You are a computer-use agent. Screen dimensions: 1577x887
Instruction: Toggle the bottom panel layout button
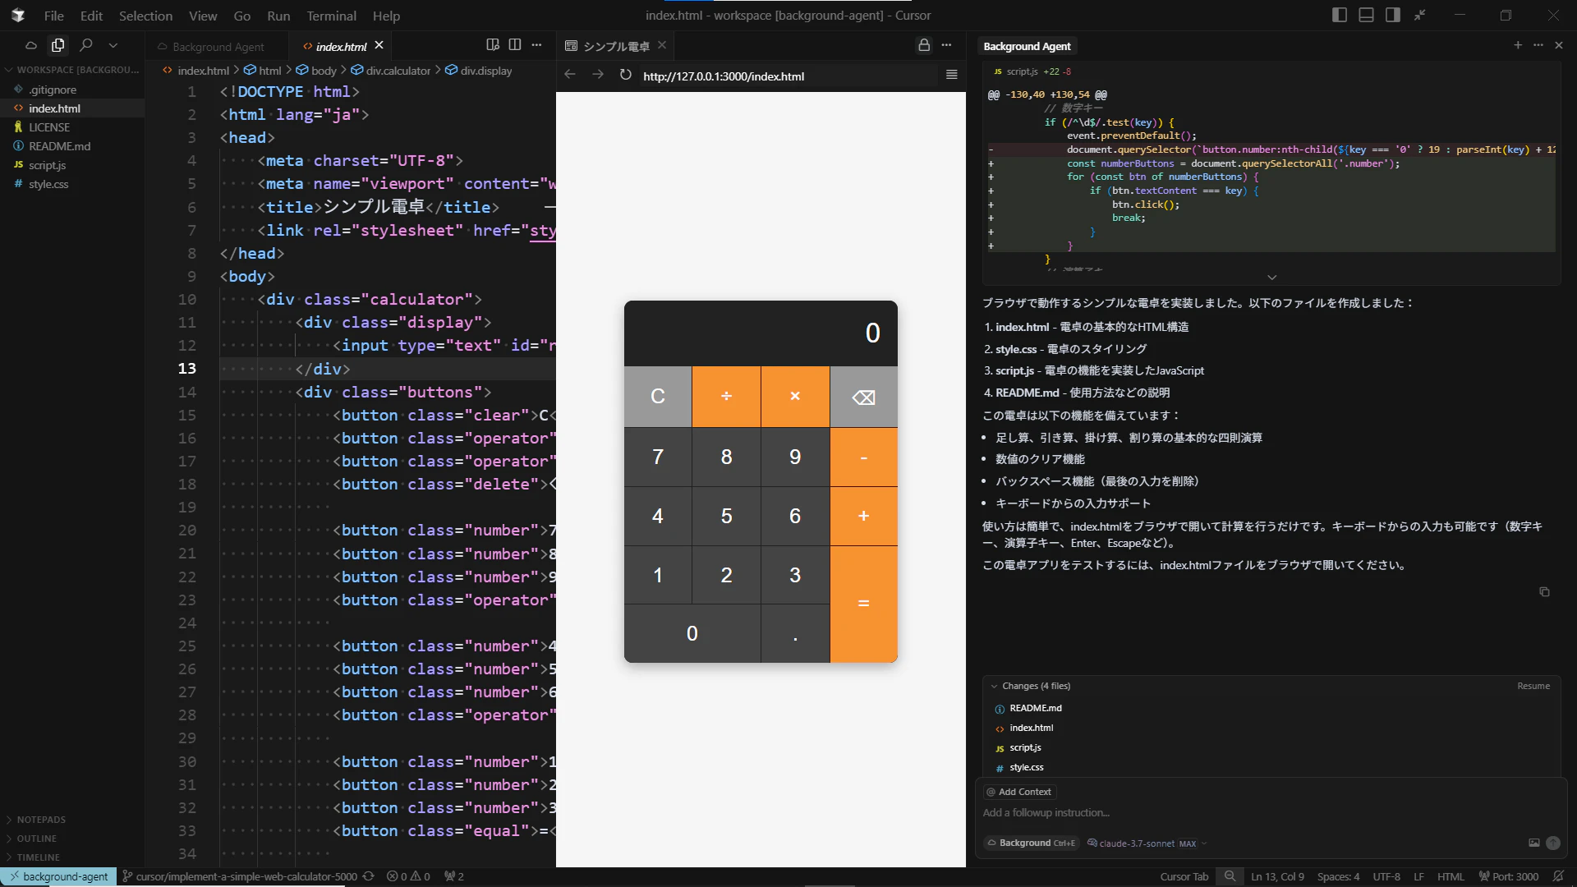(1366, 15)
